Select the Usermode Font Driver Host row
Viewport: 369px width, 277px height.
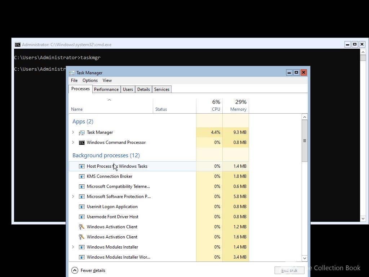[x=159, y=217]
